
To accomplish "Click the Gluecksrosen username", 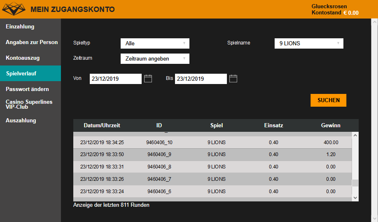I will 329,6.
